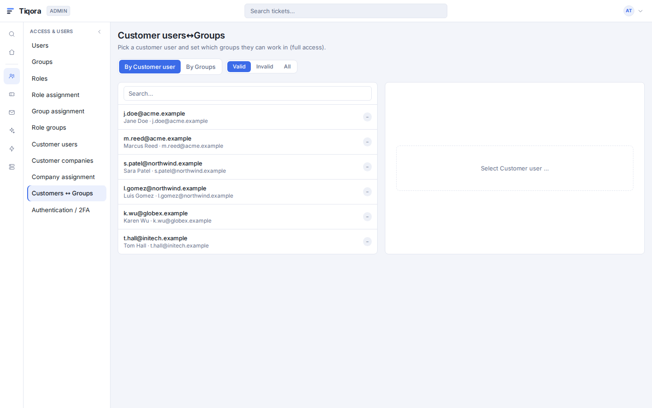This screenshot has height=408, width=652.
Task: Switch to By Groups view
Action: 201,67
